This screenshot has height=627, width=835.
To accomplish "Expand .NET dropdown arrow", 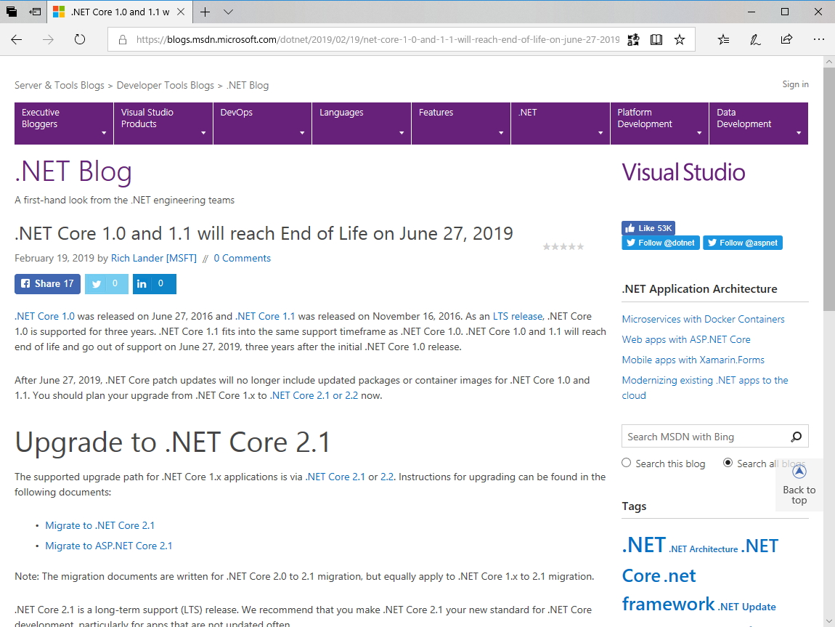I will (x=600, y=133).
